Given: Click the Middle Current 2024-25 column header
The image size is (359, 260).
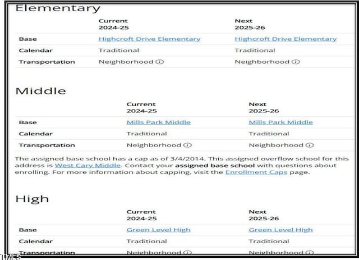Looking at the screenshot, I should (141, 107).
